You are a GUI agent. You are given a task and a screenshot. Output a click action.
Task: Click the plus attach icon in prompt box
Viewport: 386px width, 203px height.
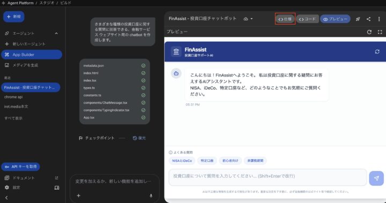(x=78, y=196)
